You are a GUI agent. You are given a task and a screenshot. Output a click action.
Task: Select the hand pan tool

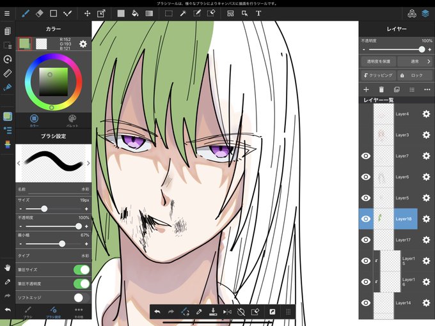8,267
